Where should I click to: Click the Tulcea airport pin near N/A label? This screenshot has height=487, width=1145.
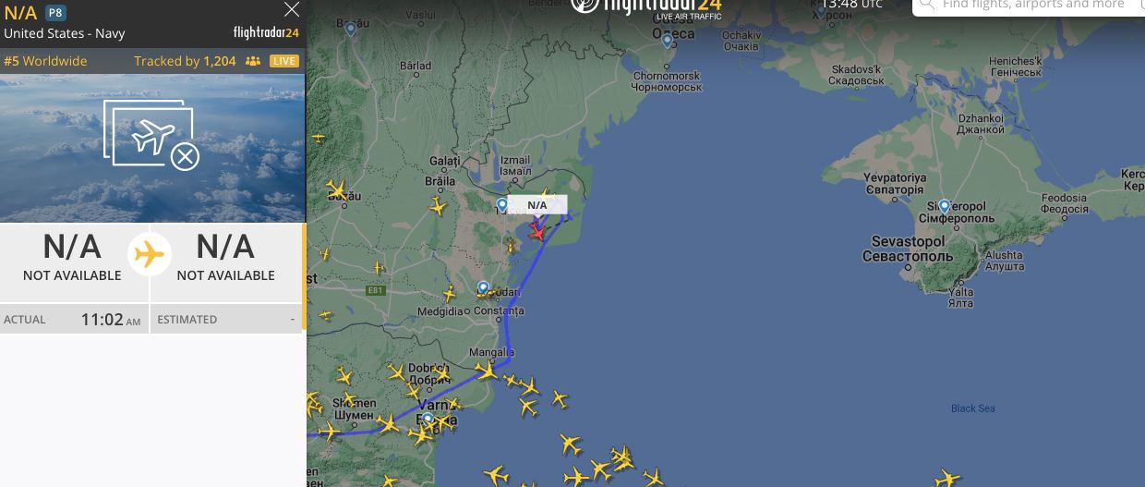502,206
